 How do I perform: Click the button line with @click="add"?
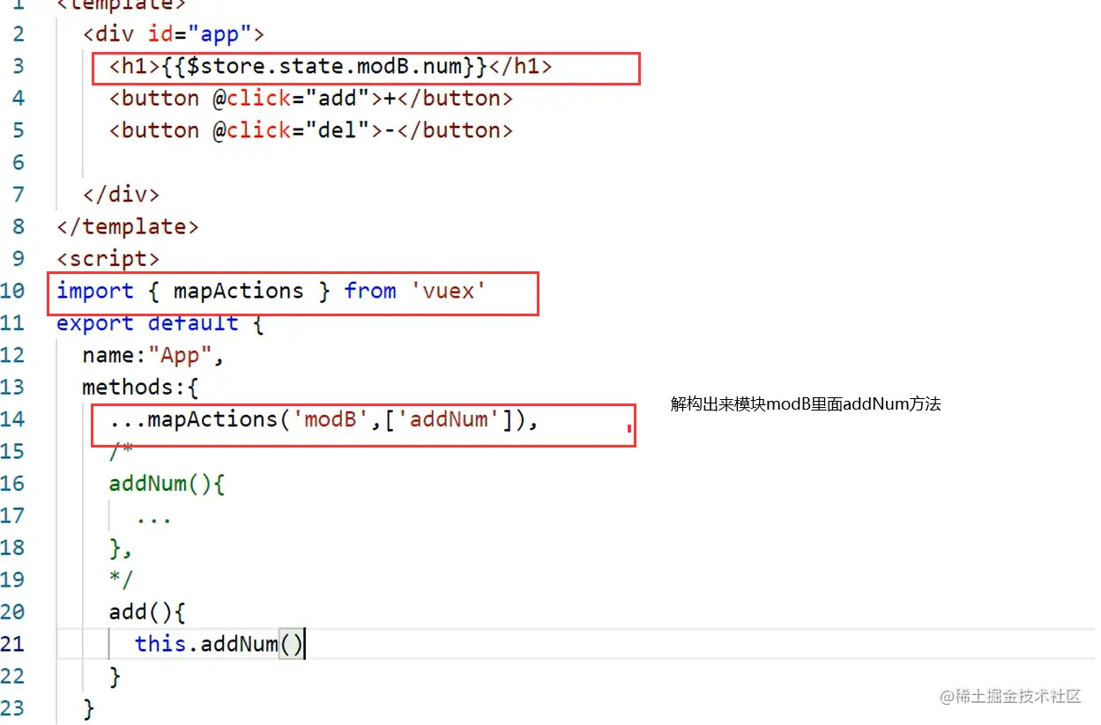[310, 98]
